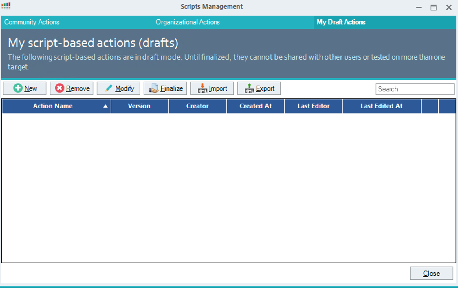Click the New action button
Image resolution: width=458 pixels, height=288 pixels.
[x=25, y=88]
